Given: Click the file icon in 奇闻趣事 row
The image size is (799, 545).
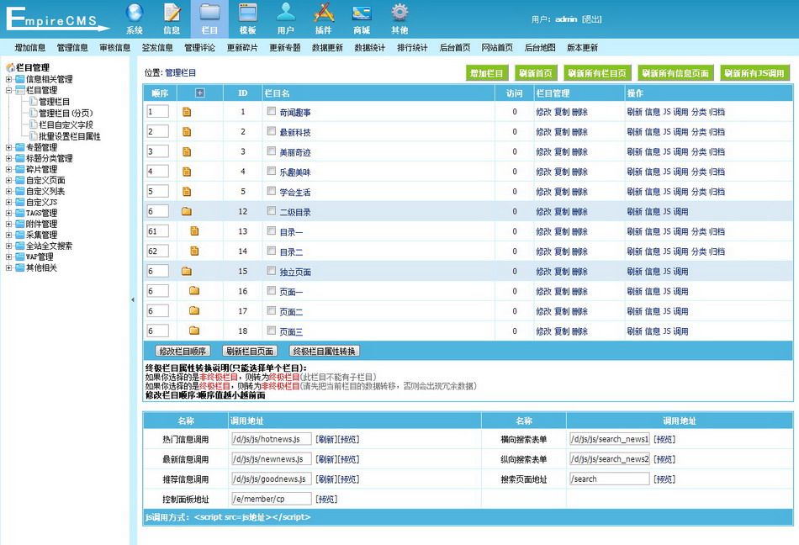Looking at the screenshot, I should tap(187, 112).
